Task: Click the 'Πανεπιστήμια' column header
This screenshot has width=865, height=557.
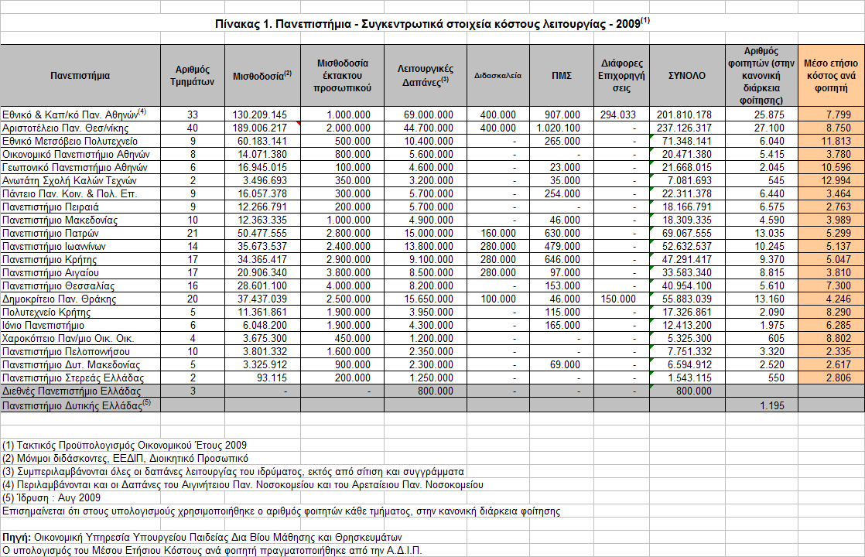Action: [80, 76]
